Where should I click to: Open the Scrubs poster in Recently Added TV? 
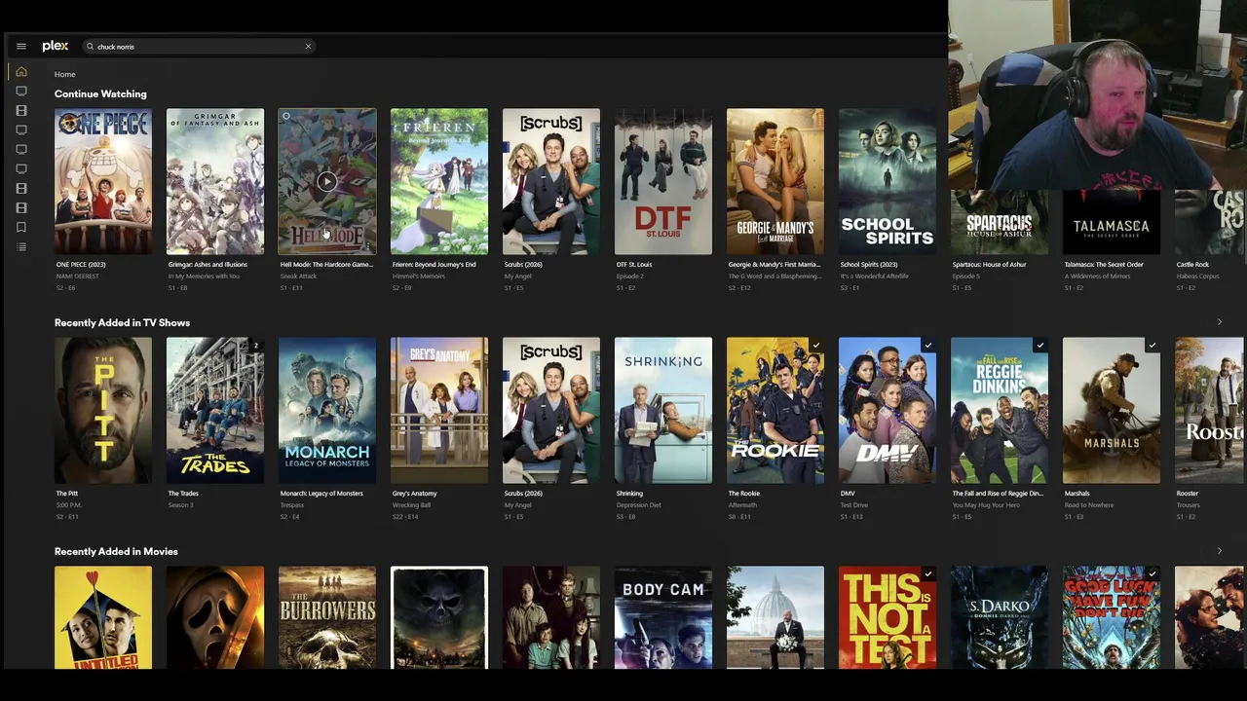click(551, 410)
